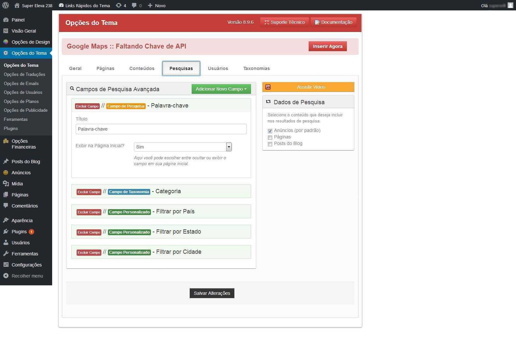The width and height of the screenshot is (516, 358).
Task: Open the updates icon showing 4
Action: click(119, 5)
